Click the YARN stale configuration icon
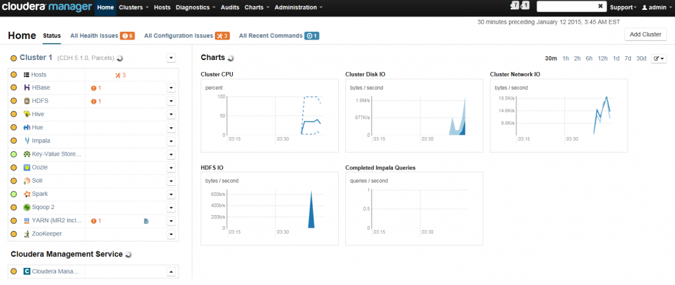 point(146,221)
